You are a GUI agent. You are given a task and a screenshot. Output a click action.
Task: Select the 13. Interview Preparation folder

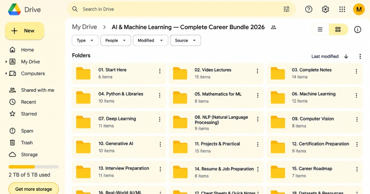119,172
